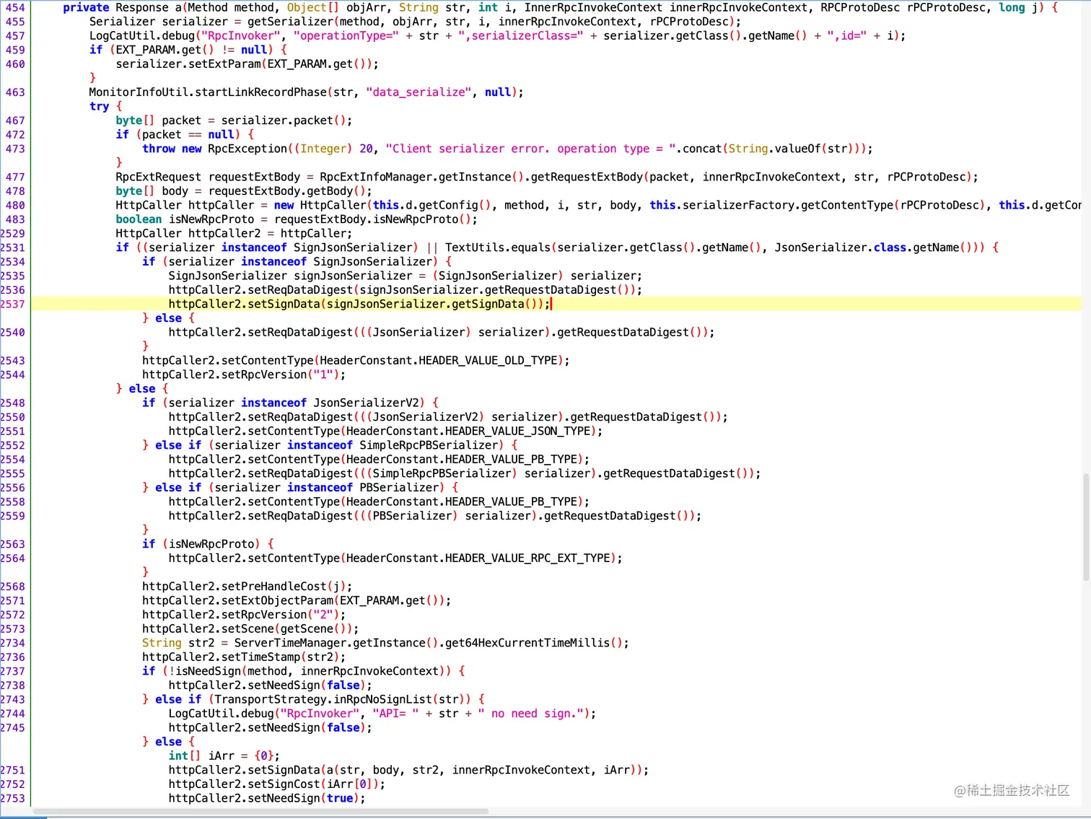Click the horizontal scrollbar thumb below the code
The image size is (1091, 819).
(260, 811)
